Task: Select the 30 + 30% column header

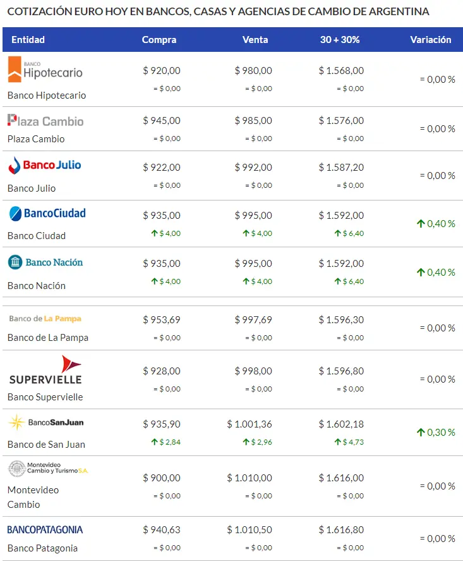Action: pos(340,40)
